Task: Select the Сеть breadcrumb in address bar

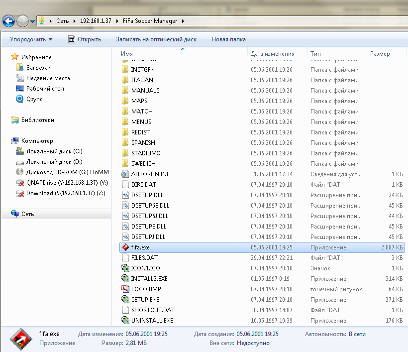Action: pos(63,21)
